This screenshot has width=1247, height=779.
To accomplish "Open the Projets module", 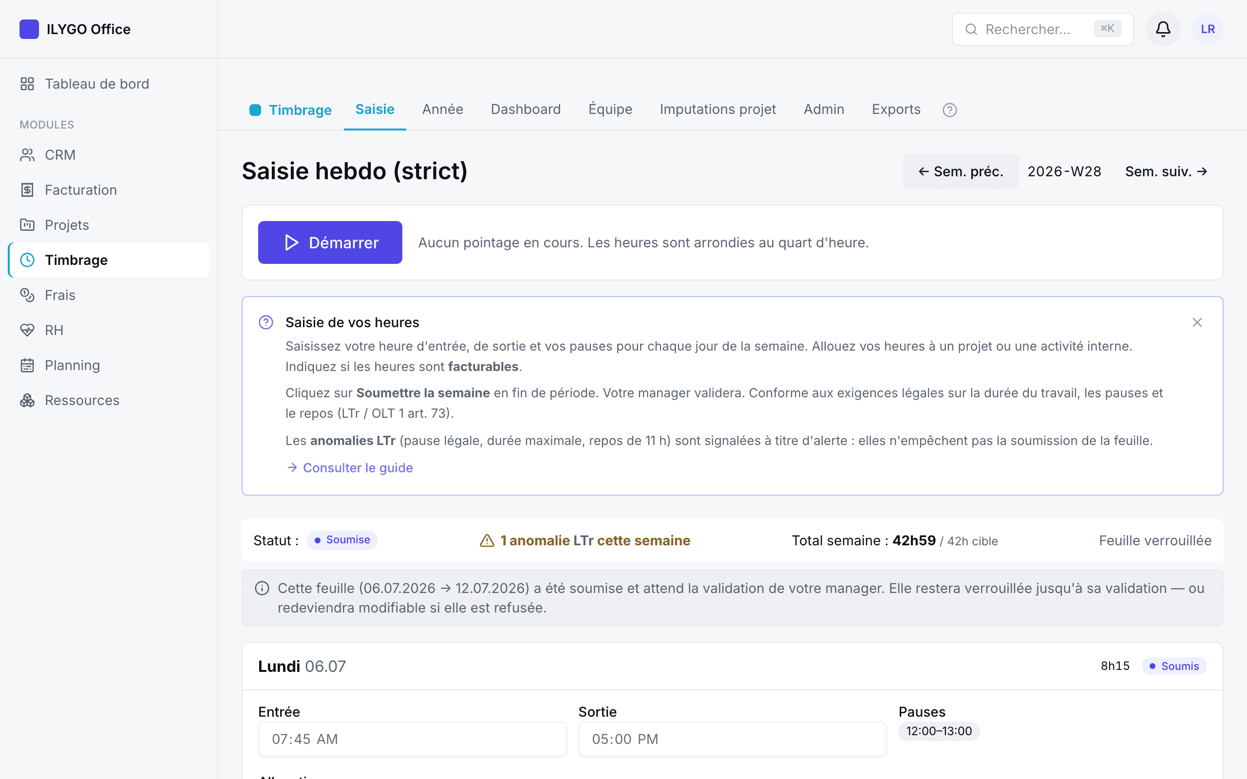I will click(109, 225).
